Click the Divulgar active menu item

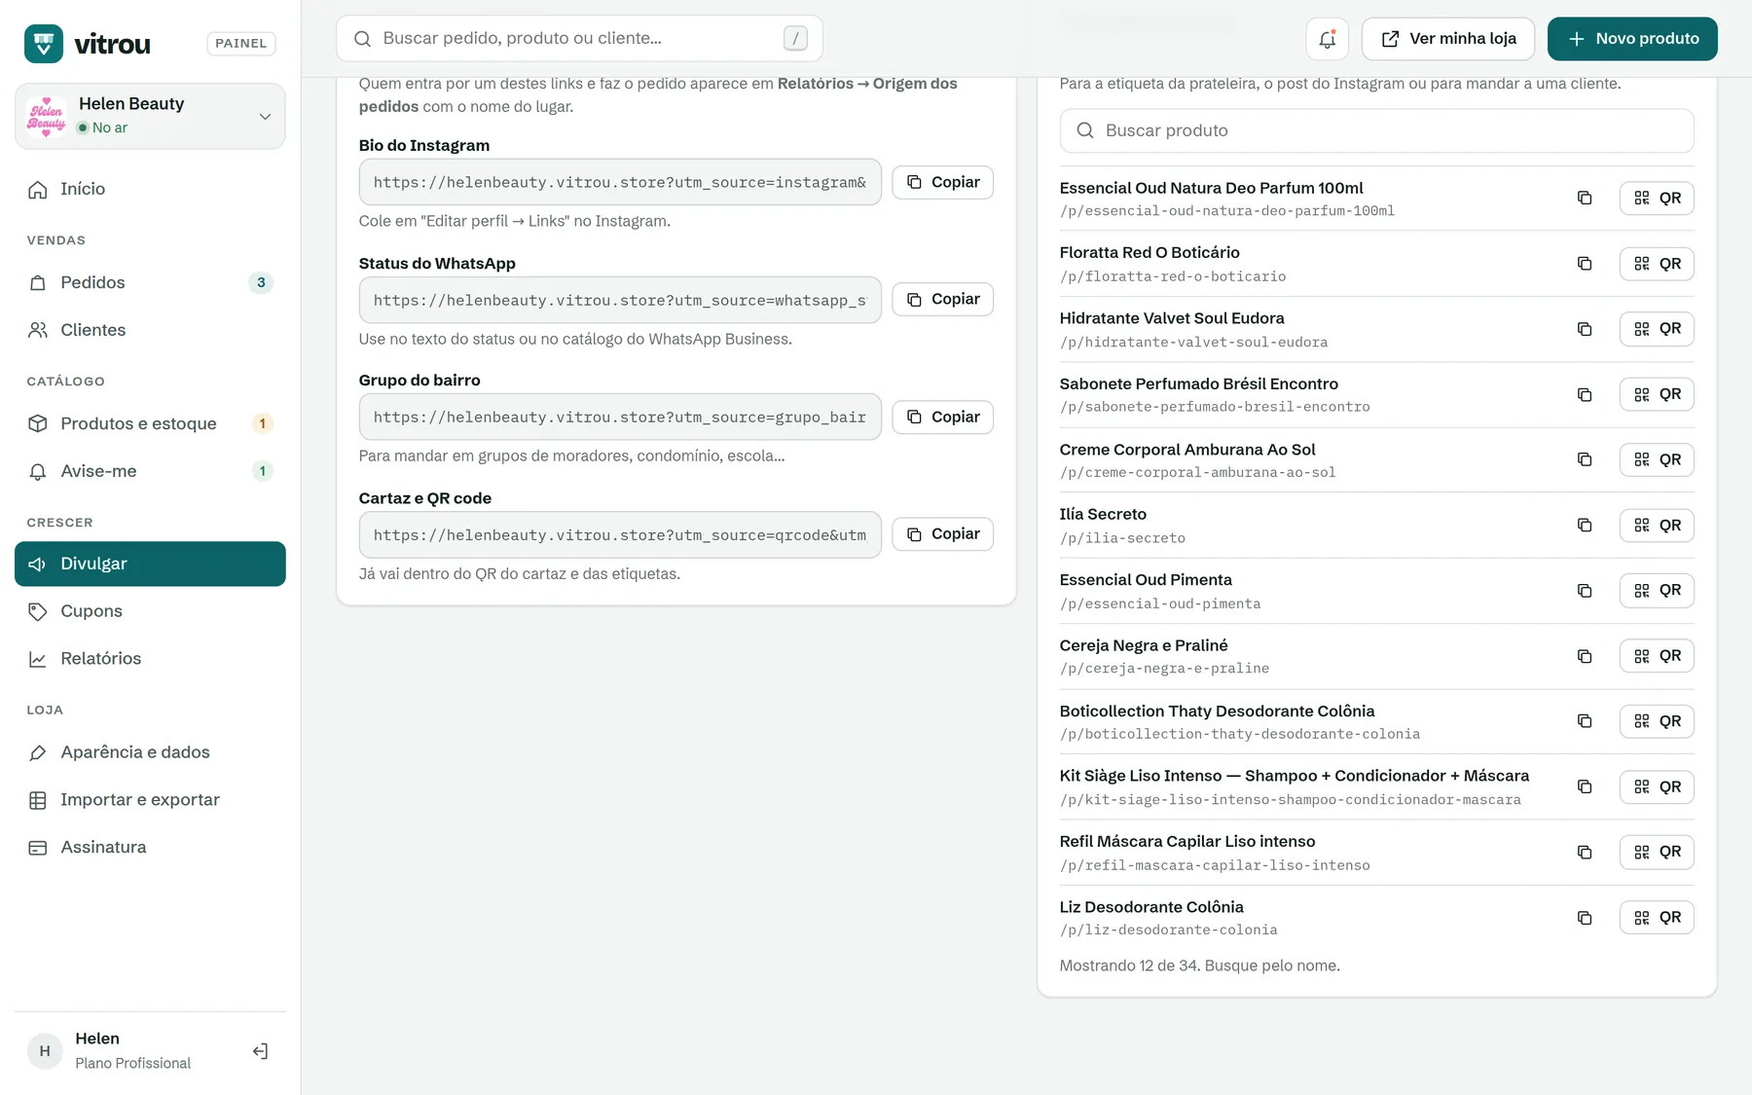point(150,565)
